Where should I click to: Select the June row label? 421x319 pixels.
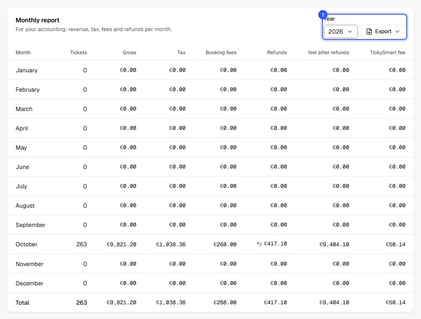point(22,167)
